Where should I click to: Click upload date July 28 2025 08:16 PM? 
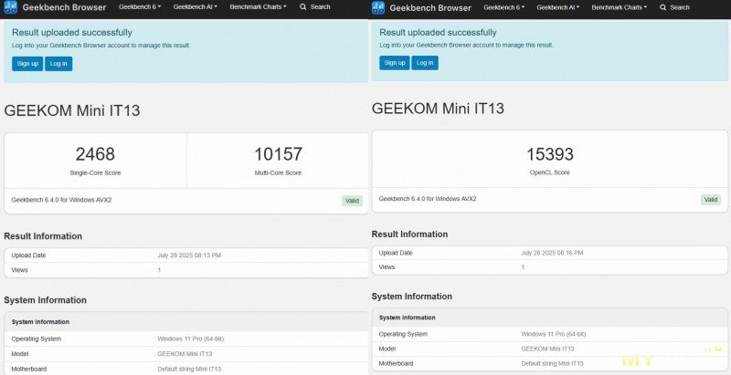[x=552, y=253]
